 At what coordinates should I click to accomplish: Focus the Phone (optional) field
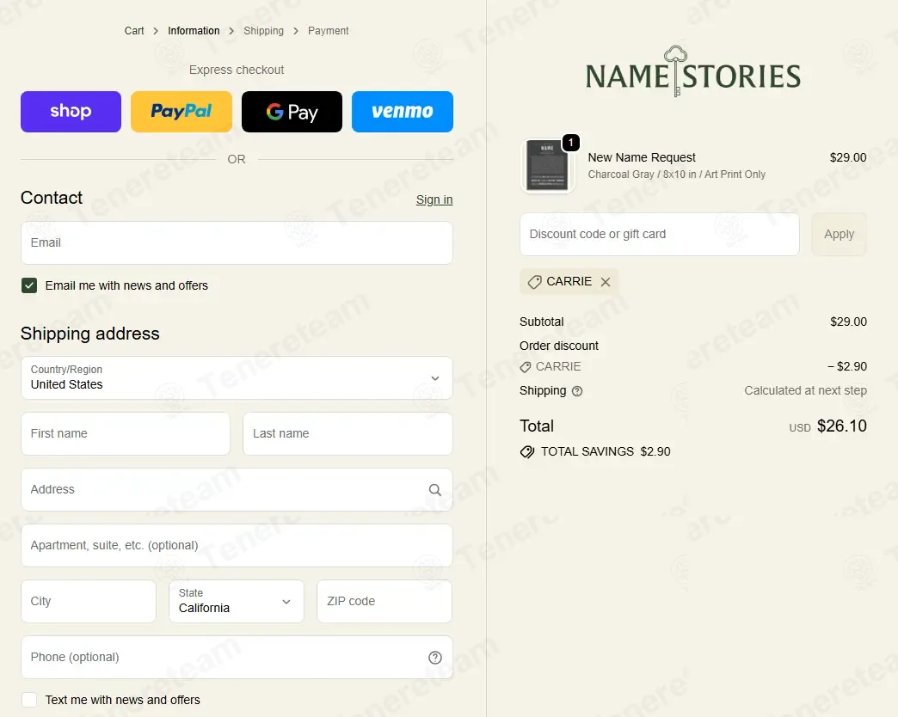[x=237, y=658]
